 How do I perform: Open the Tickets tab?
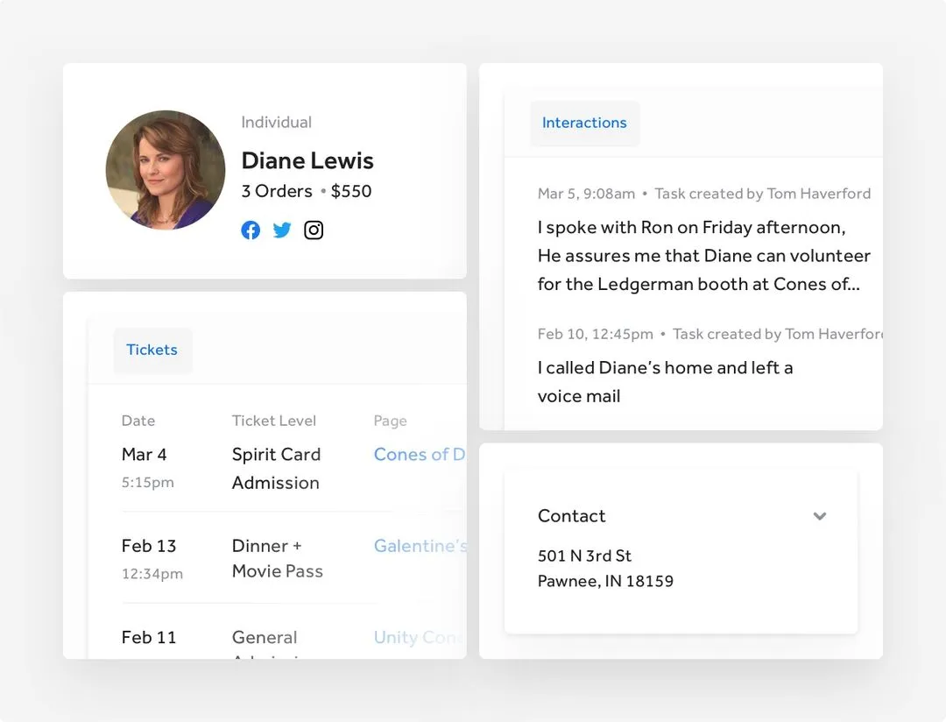[152, 350]
